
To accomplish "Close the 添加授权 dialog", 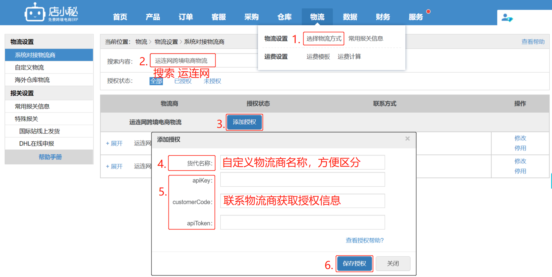I will tap(407, 138).
